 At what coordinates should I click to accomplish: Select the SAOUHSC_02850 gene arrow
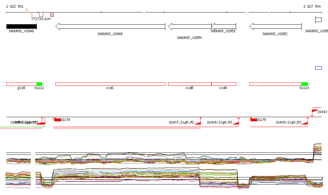pyautogui.click(x=190, y=26)
